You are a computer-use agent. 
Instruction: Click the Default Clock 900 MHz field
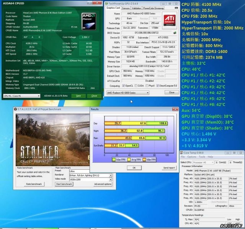point(127,76)
